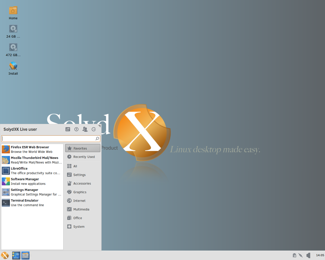The image size is (325, 260).
Task: Click the log out icon in menu header
Action: click(x=94, y=129)
